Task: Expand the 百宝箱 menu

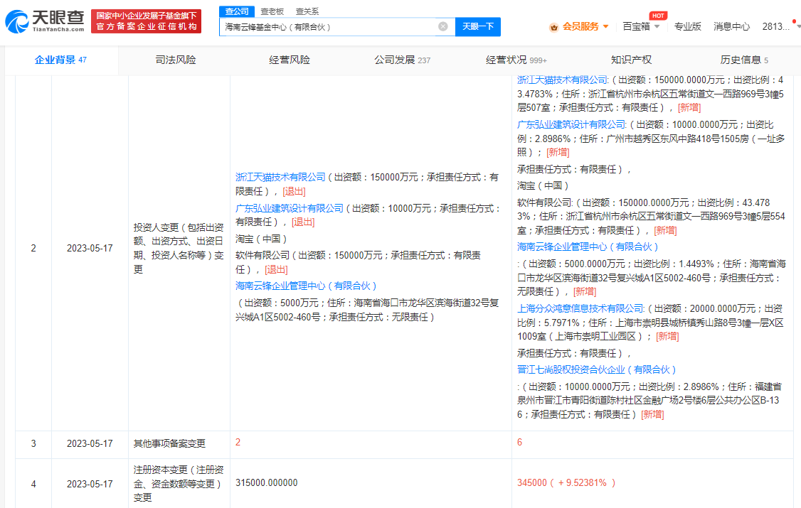Action: [641, 26]
